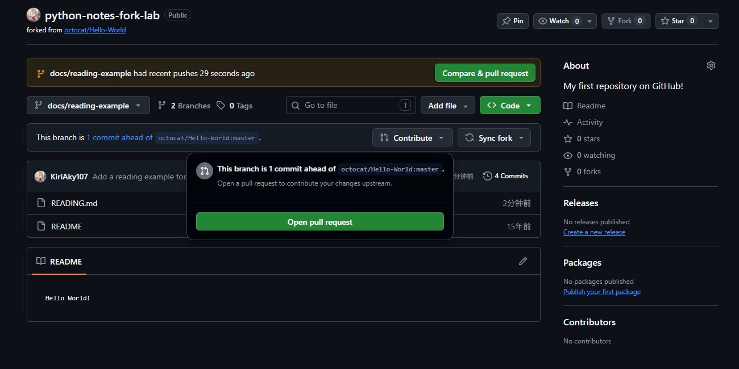
Task: Open the Watch options dropdown arrow
Action: [590, 21]
